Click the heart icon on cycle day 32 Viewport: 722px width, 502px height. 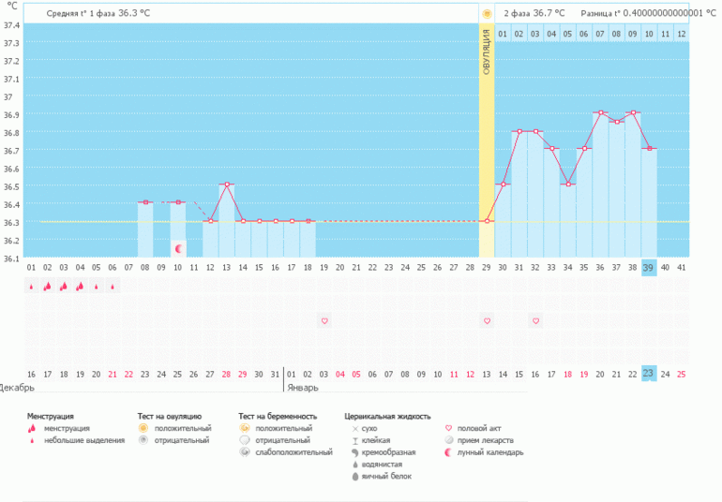point(535,320)
